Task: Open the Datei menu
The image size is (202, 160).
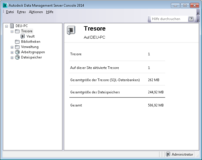Action: click(x=10, y=12)
